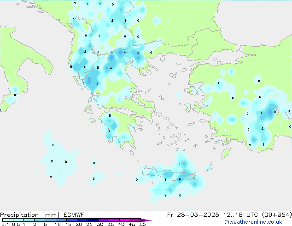Click the "45" legend scale label
Viewport: 292px width, 226px height.
coord(132,224)
